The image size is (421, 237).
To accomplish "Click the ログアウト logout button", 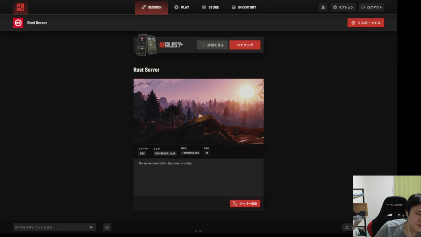I will 371,7.
